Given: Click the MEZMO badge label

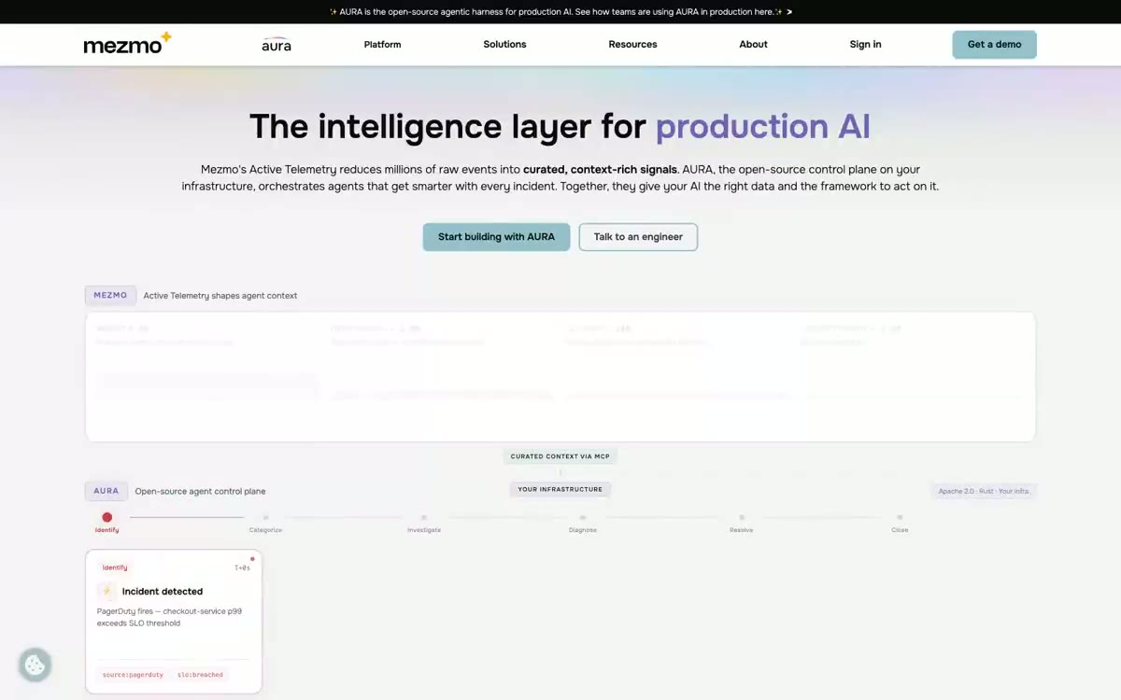Looking at the screenshot, I should (110, 295).
